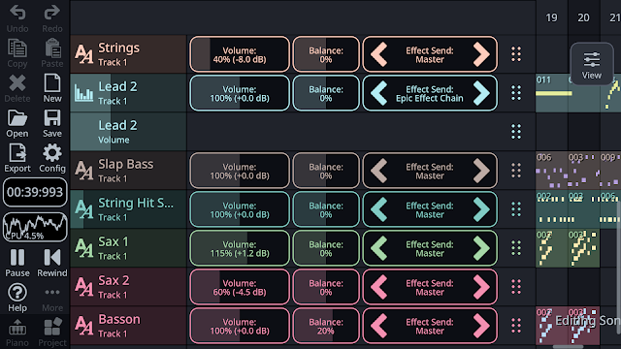
Task: Select the Strings track instrument icon
Action: pos(84,54)
